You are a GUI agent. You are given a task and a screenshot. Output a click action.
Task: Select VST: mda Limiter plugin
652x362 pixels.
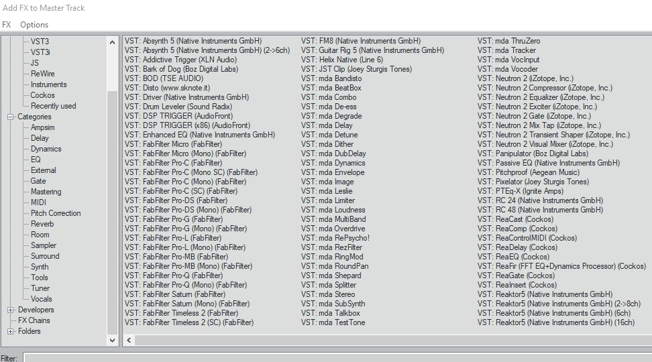[327, 200]
